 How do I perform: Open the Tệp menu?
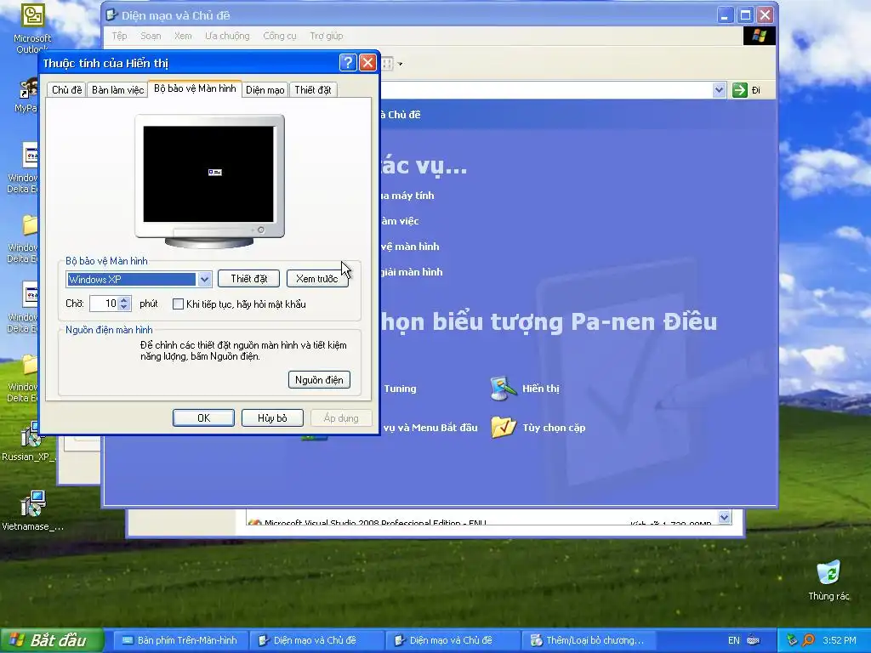click(119, 36)
